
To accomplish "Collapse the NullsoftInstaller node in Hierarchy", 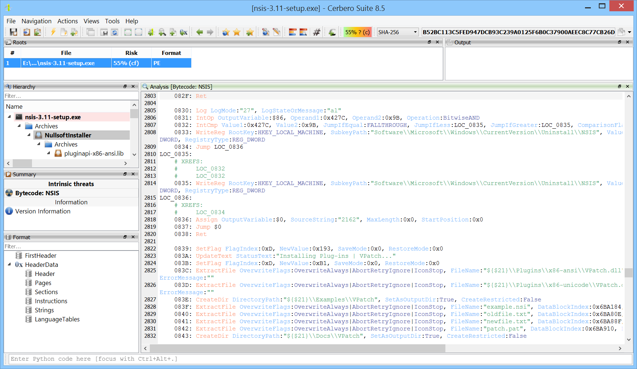I will pos(29,135).
